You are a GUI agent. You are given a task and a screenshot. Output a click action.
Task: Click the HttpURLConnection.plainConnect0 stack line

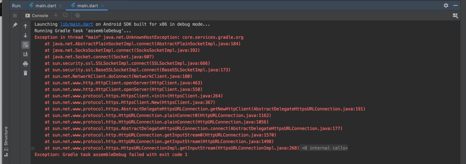pyautogui.click(x=158, y=116)
